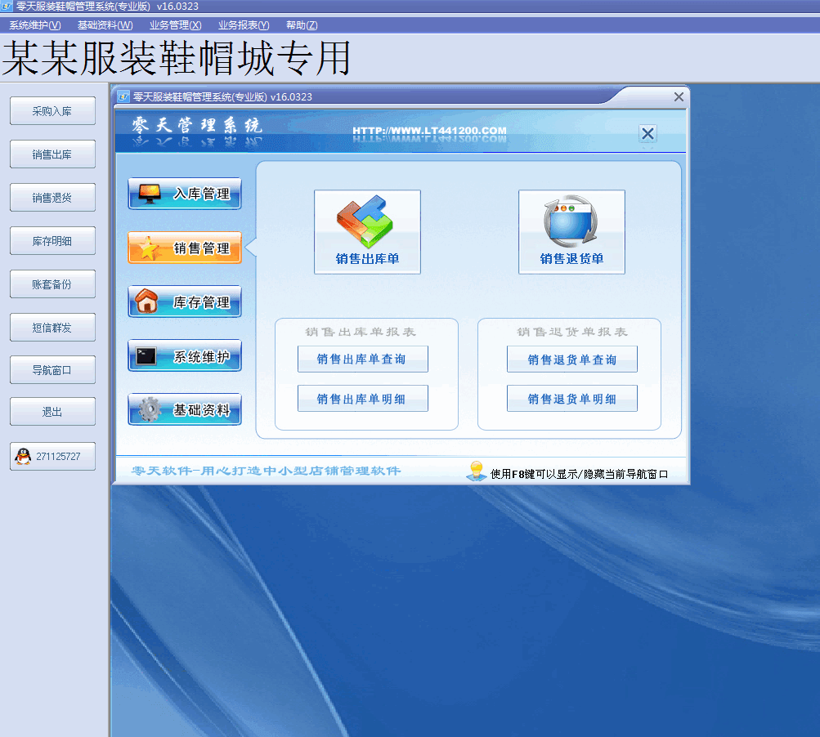The width and height of the screenshot is (820, 737).
Task: Open the 帮助(Z) menu
Action: tap(302, 25)
